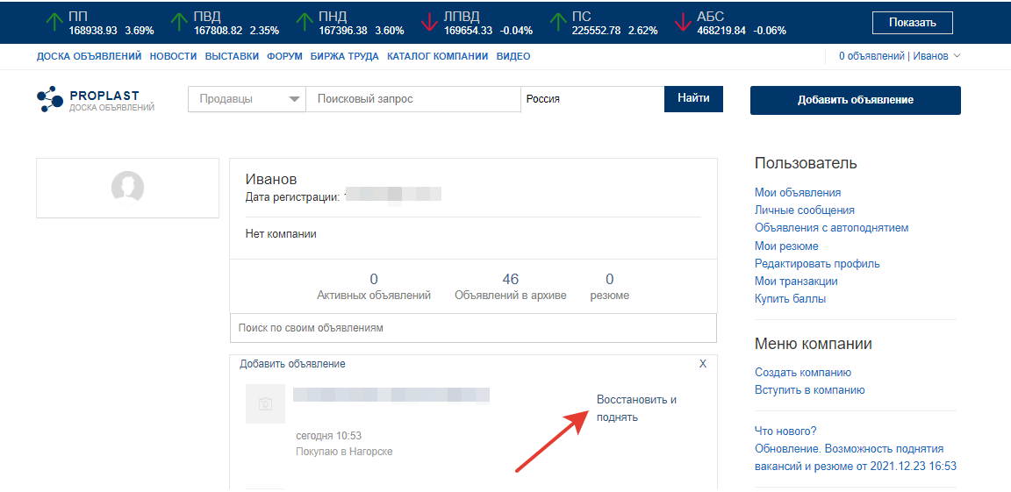
Task: Click the Добавить объявление label above the listing
Action: point(293,364)
